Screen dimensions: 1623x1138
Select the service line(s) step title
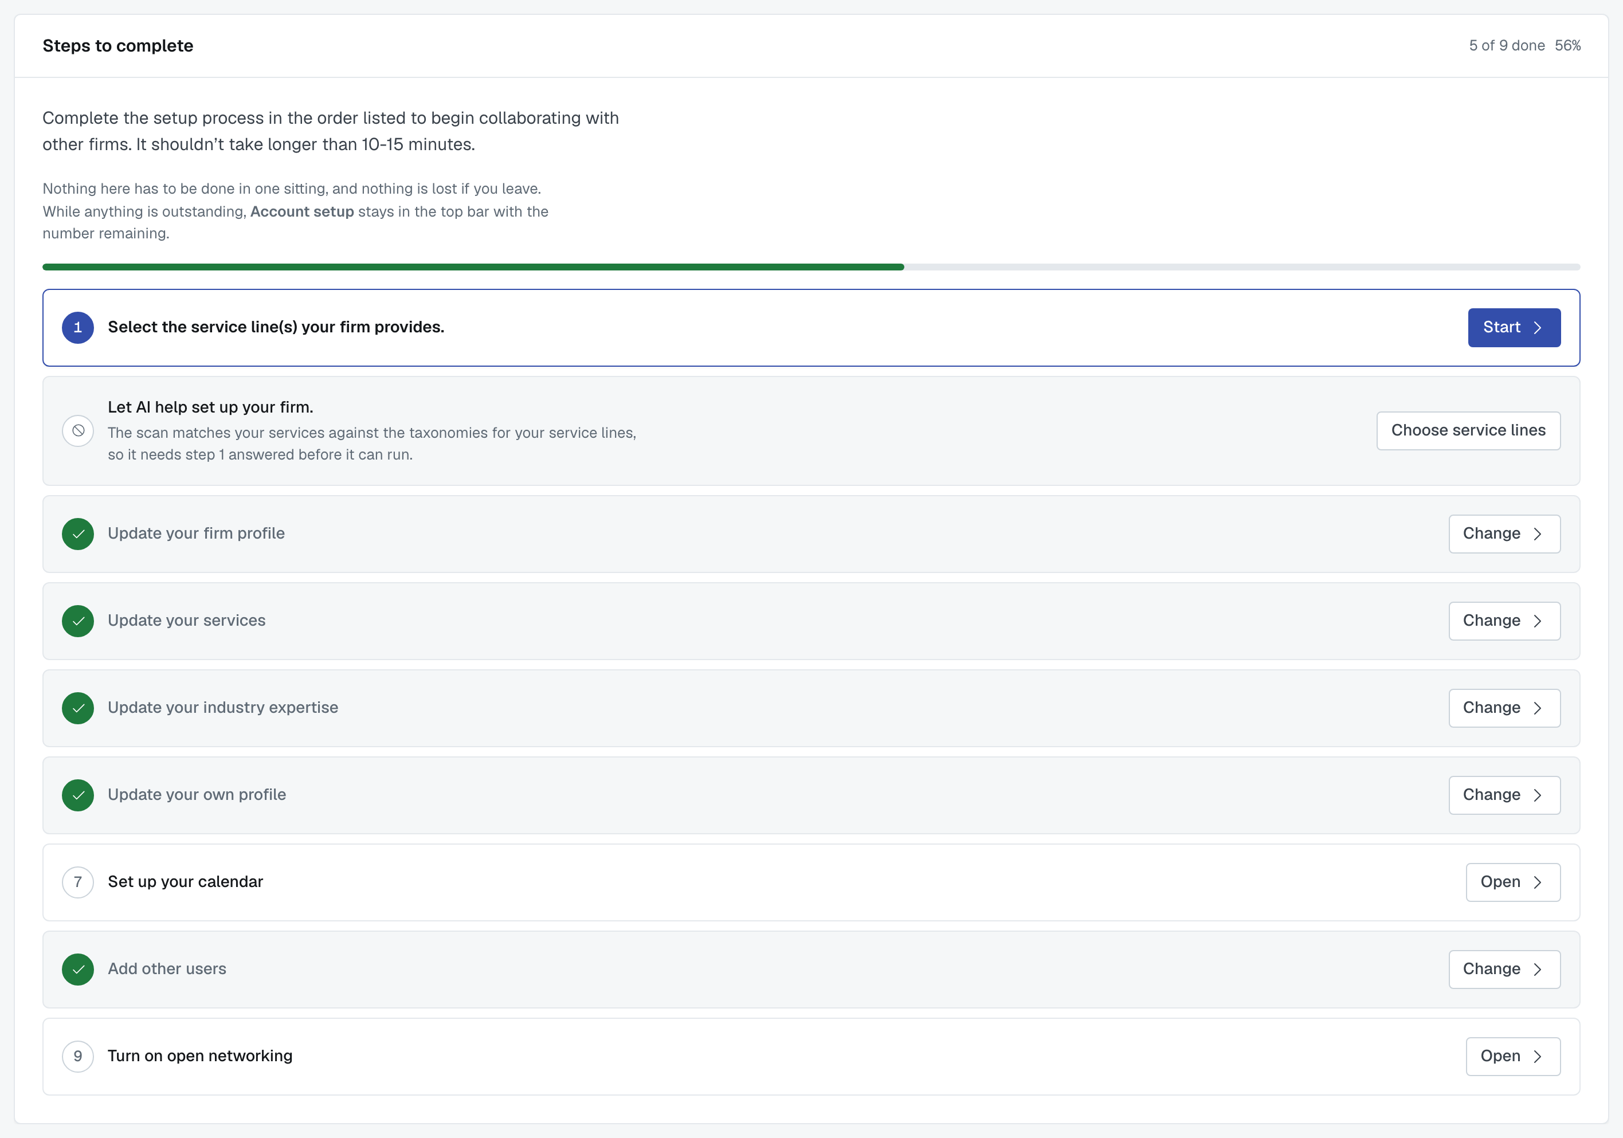pyautogui.click(x=276, y=327)
